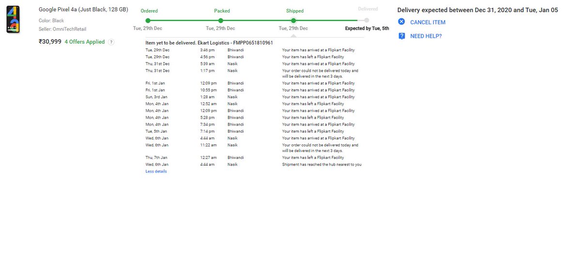Collapse tracking with Less details link
This screenshot has width=581, height=262.
click(x=156, y=171)
